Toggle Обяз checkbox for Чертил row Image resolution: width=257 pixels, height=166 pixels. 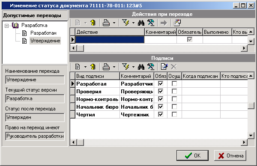coord(161,114)
